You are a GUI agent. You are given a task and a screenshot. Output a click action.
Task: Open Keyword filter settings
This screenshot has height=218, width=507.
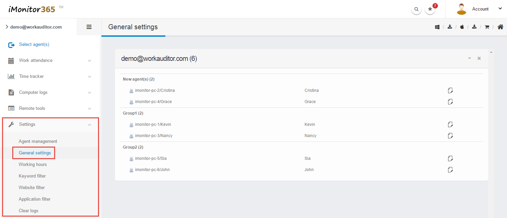(32, 176)
